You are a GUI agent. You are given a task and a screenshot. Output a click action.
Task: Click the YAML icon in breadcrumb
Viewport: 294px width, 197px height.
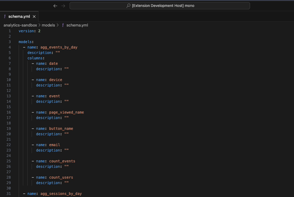pyautogui.click(x=63, y=25)
